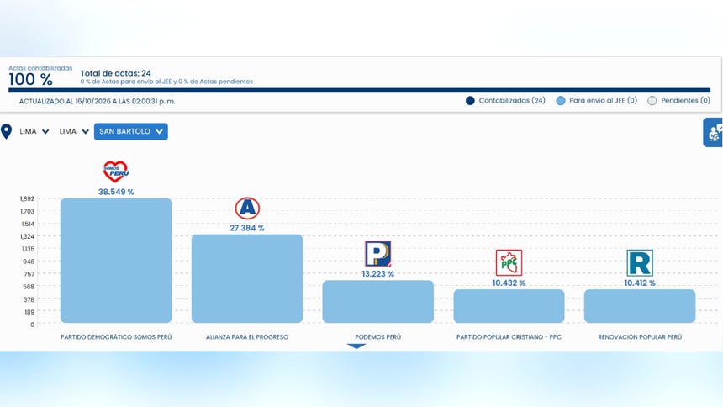Click the PODEMOS PERÚ axis label
The width and height of the screenshot is (723, 407).
(x=378, y=337)
